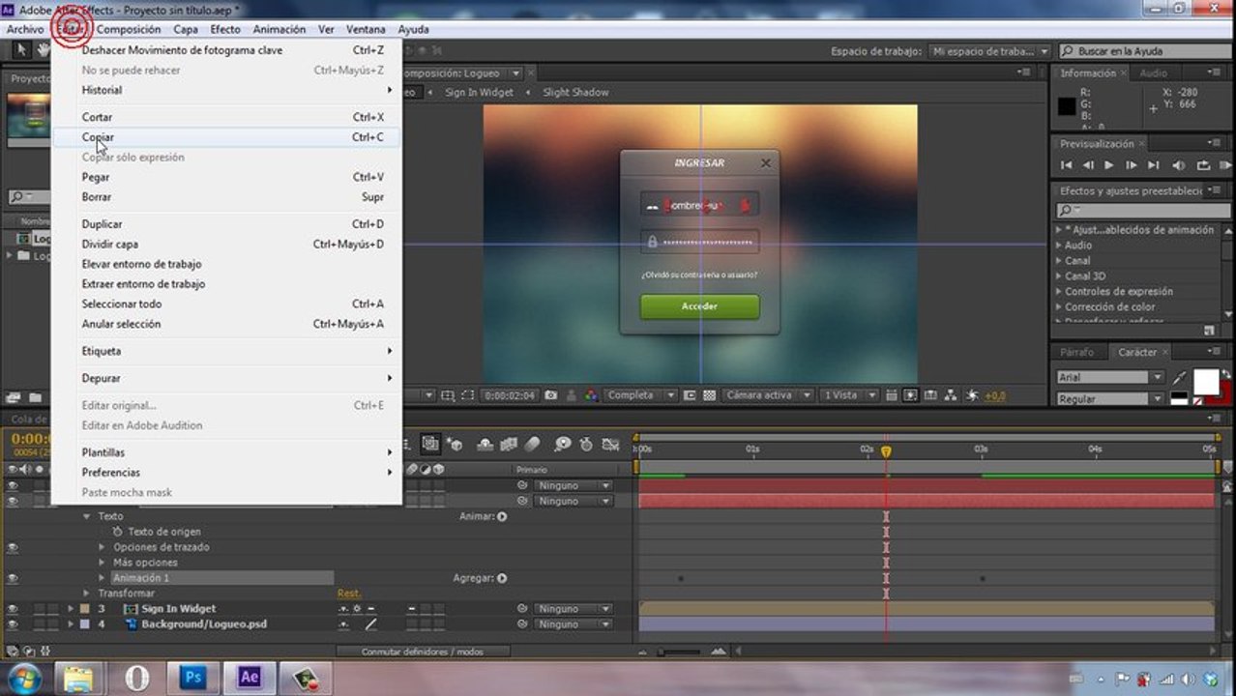
Task: Toggle eye for Opciones de trazado
Action: click(x=13, y=547)
